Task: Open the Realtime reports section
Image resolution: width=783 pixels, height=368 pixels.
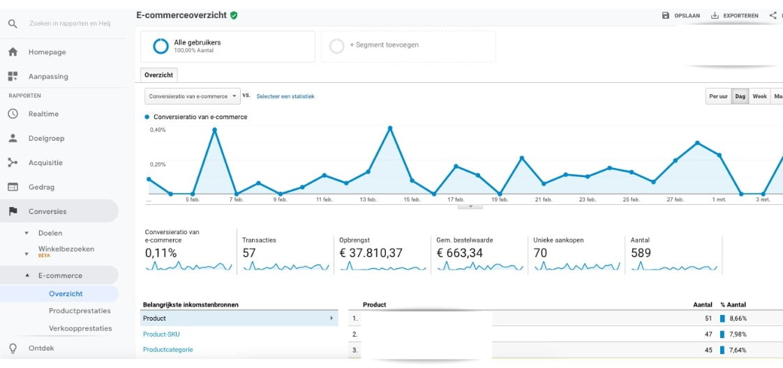Action: click(x=43, y=114)
